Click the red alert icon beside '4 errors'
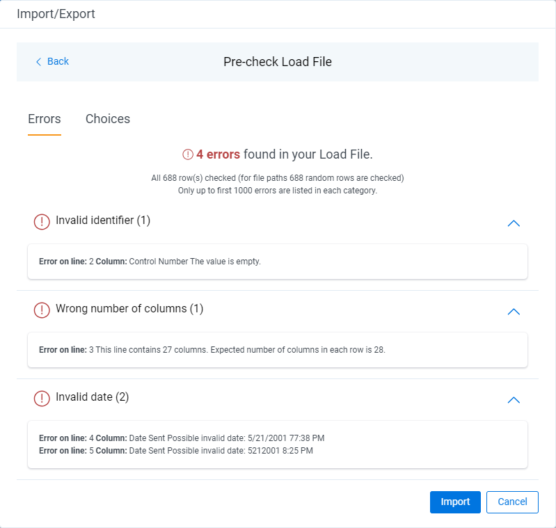 [x=187, y=154]
